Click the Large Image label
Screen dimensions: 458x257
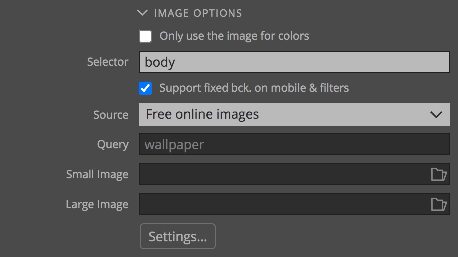97,204
